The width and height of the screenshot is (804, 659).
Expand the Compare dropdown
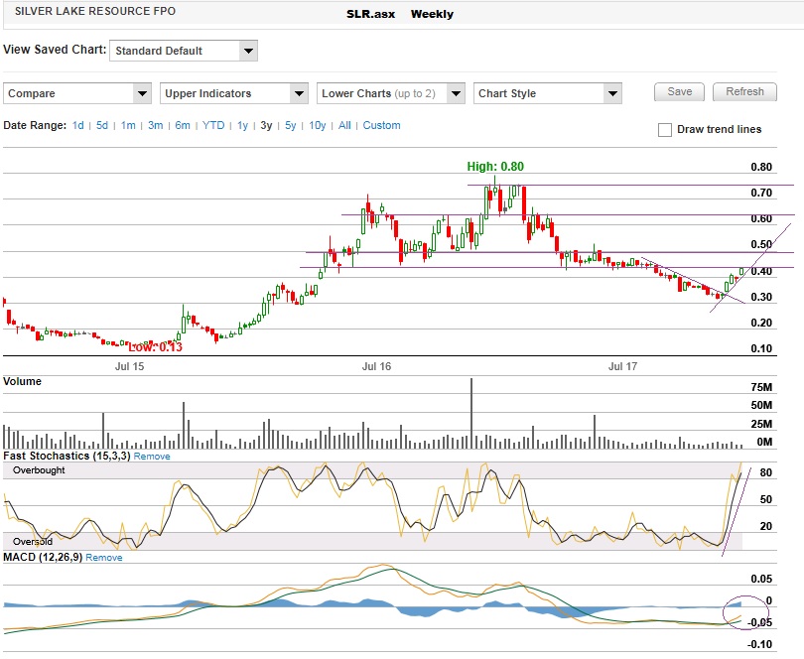pyautogui.click(x=76, y=93)
